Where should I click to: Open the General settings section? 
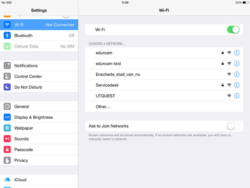[39, 106]
